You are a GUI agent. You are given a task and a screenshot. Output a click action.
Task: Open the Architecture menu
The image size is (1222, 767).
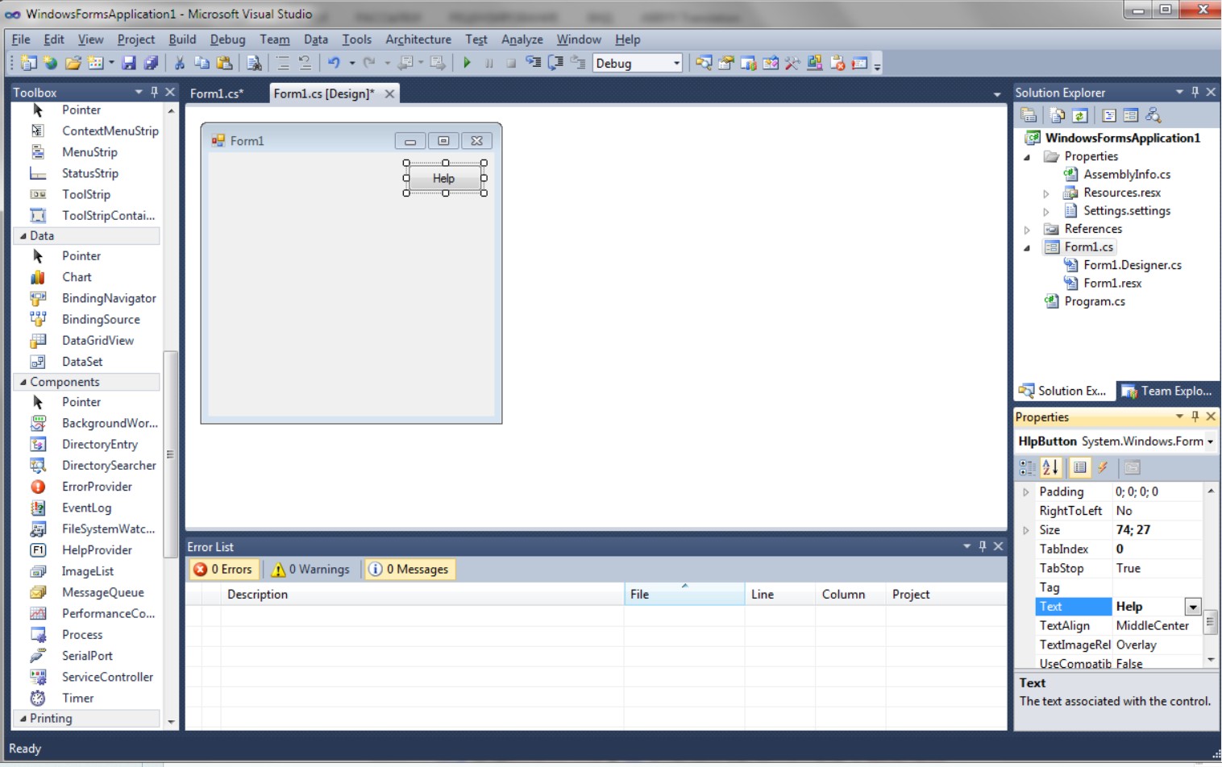pos(418,39)
